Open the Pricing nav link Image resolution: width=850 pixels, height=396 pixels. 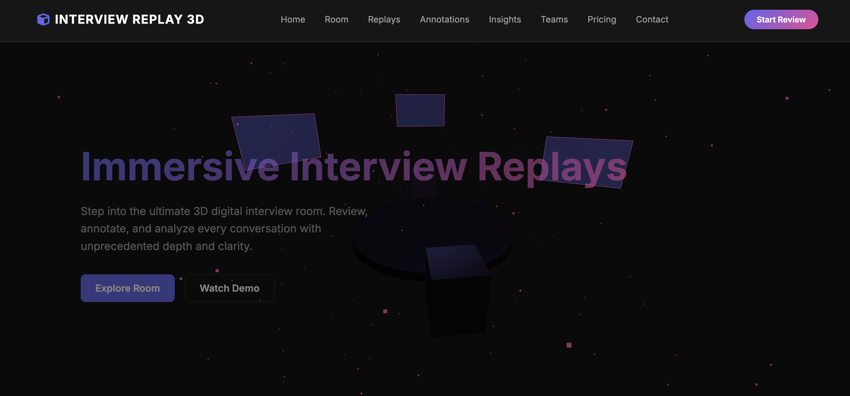[x=602, y=19]
